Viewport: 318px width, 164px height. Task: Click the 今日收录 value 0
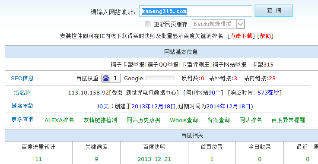(260, 159)
